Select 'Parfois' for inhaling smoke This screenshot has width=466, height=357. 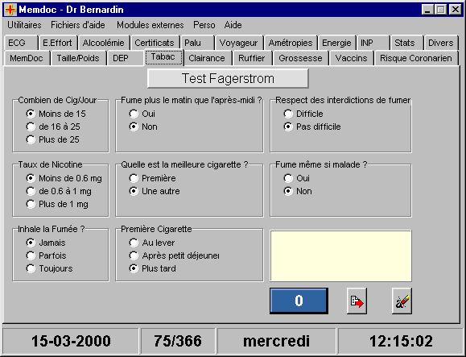pyautogui.click(x=47, y=255)
